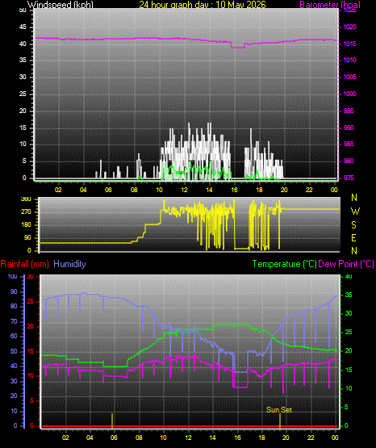Image resolution: width=376 pixels, height=448 pixels.
Task: Click the red rainfall axis value '25'
Action: 31,302
